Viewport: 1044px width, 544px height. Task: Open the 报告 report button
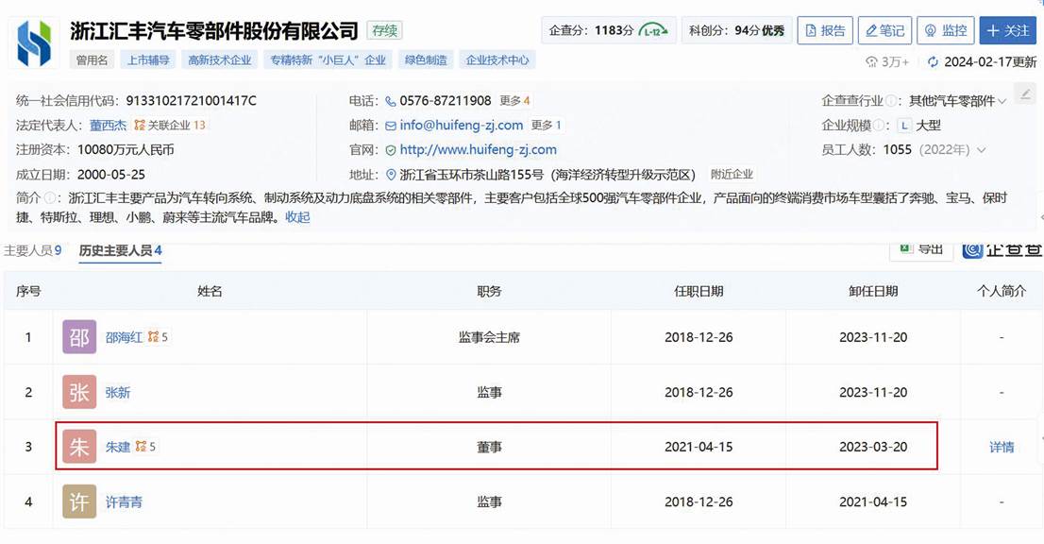(x=824, y=30)
